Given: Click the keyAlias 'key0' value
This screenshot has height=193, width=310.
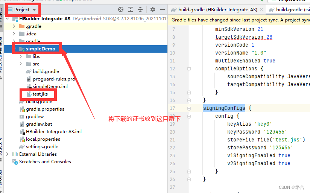Looking at the screenshot, I should click(x=263, y=124).
